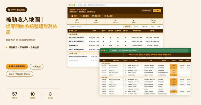Open the 清單 tab
Image resolution: width=201 pixels, height=105 pixels.
coord(74,16)
